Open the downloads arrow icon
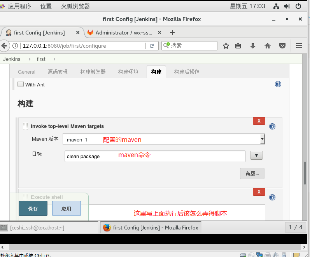Screen dimensions: 310x257 click(253, 46)
